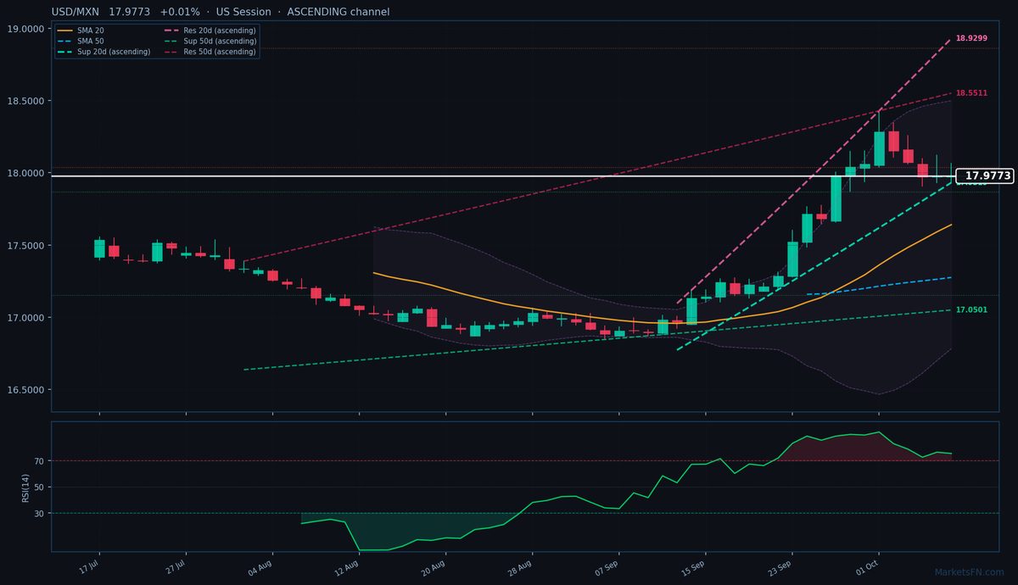Viewport: 1018px width, 585px height.
Task: Click the 19.0000 price axis label
Action: pos(25,29)
